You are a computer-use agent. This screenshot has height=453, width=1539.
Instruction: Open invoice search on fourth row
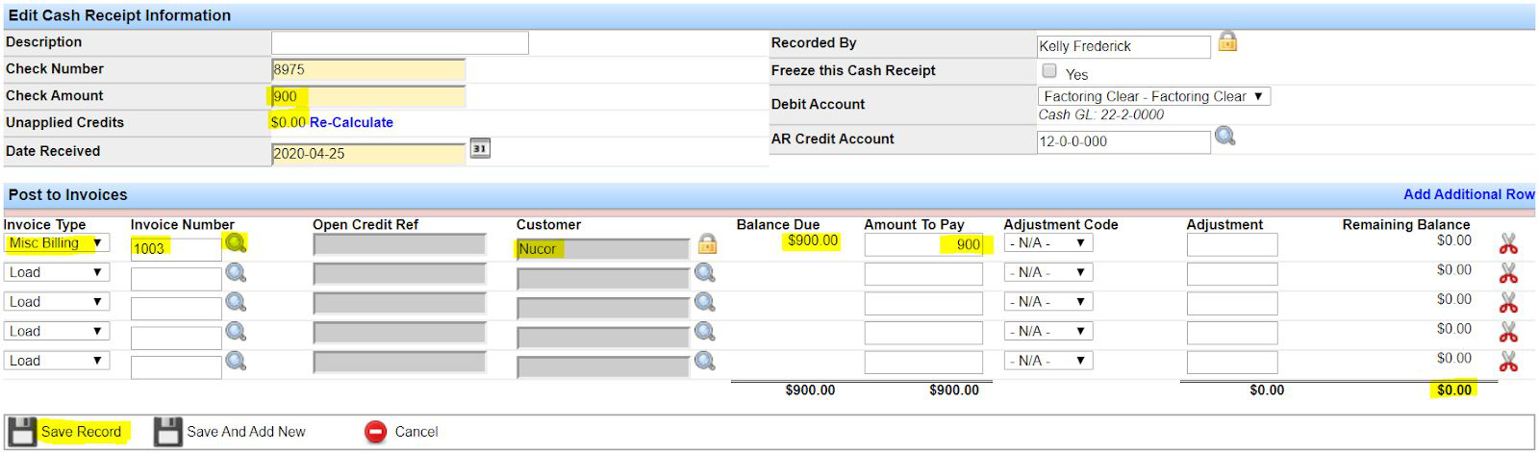click(236, 332)
